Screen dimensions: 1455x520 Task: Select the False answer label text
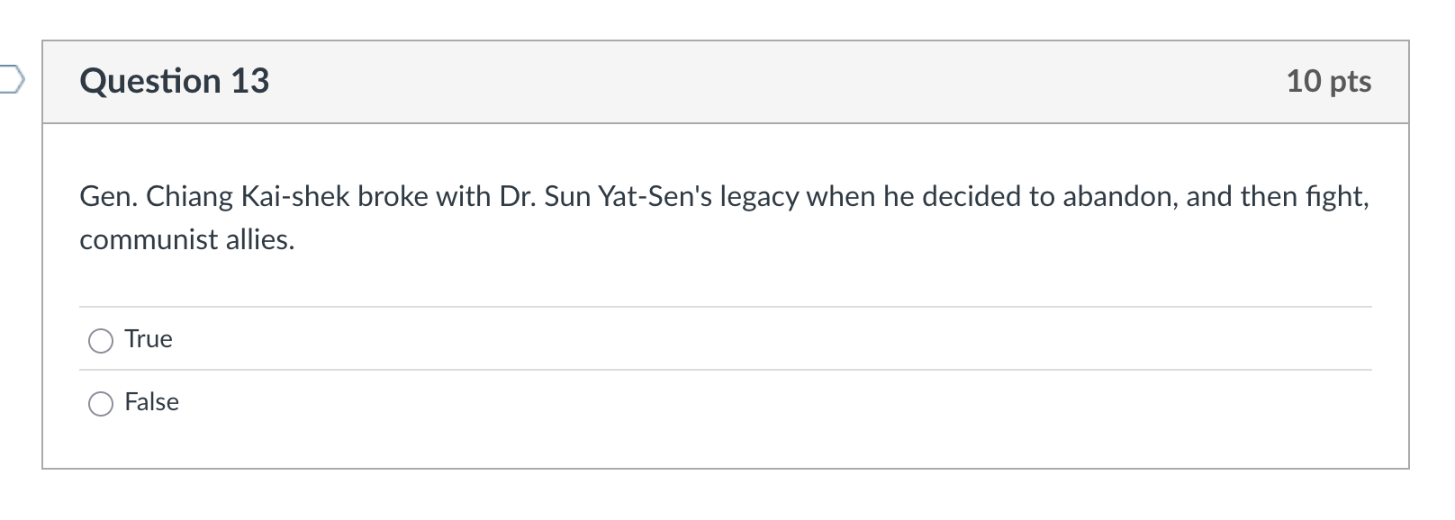[x=151, y=402]
